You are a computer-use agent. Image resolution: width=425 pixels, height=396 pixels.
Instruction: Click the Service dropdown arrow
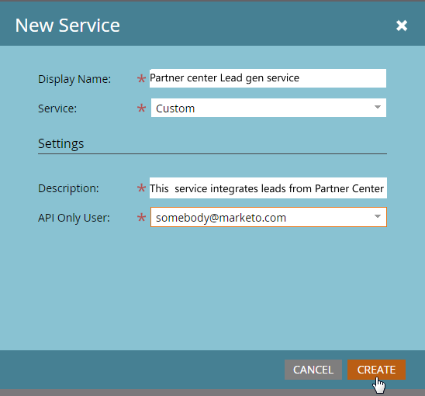(x=377, y=107)
